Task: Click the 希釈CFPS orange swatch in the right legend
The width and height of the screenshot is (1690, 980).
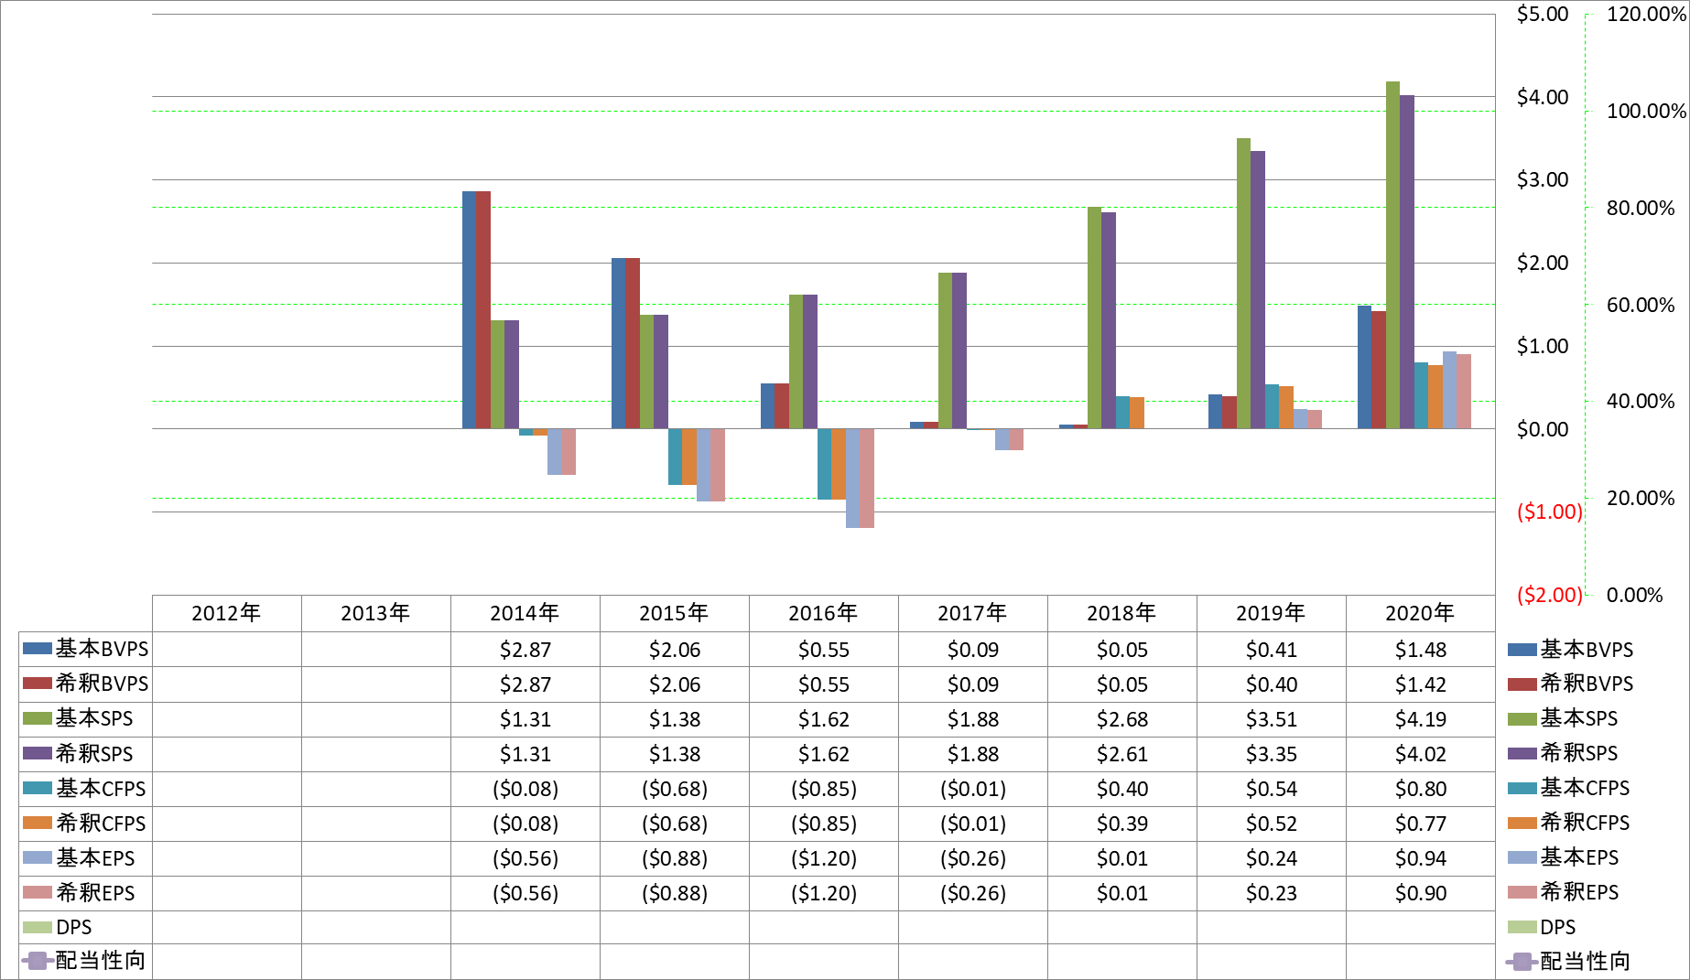Action: tap(1522, 823)
